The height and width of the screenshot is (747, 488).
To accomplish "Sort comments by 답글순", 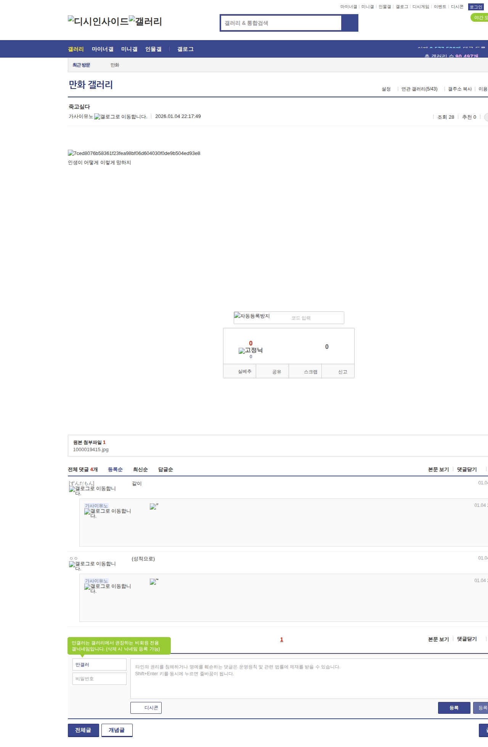I will 165,469.
